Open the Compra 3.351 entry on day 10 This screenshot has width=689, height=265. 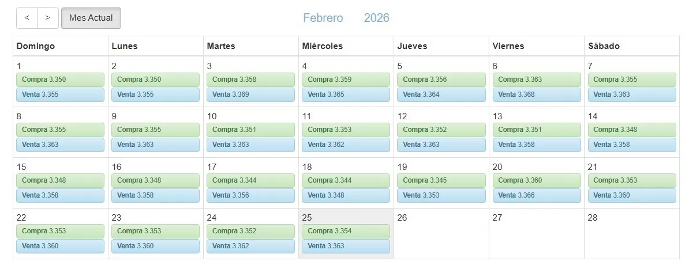pyautogui.click(x=250, y=130)
